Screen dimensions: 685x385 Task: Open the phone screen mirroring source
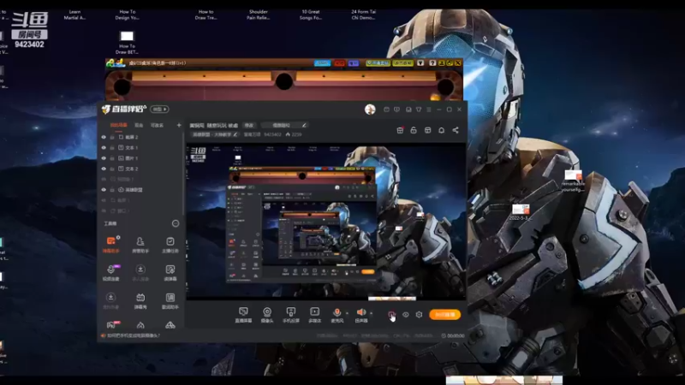(x=291, y=315)
